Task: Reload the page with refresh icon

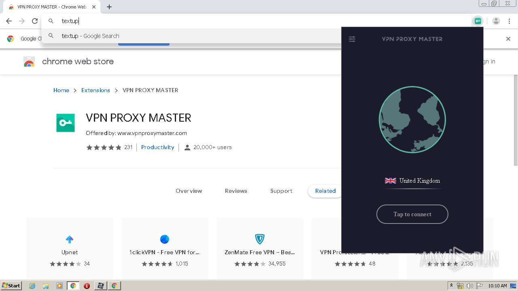Action: (35, 21)
